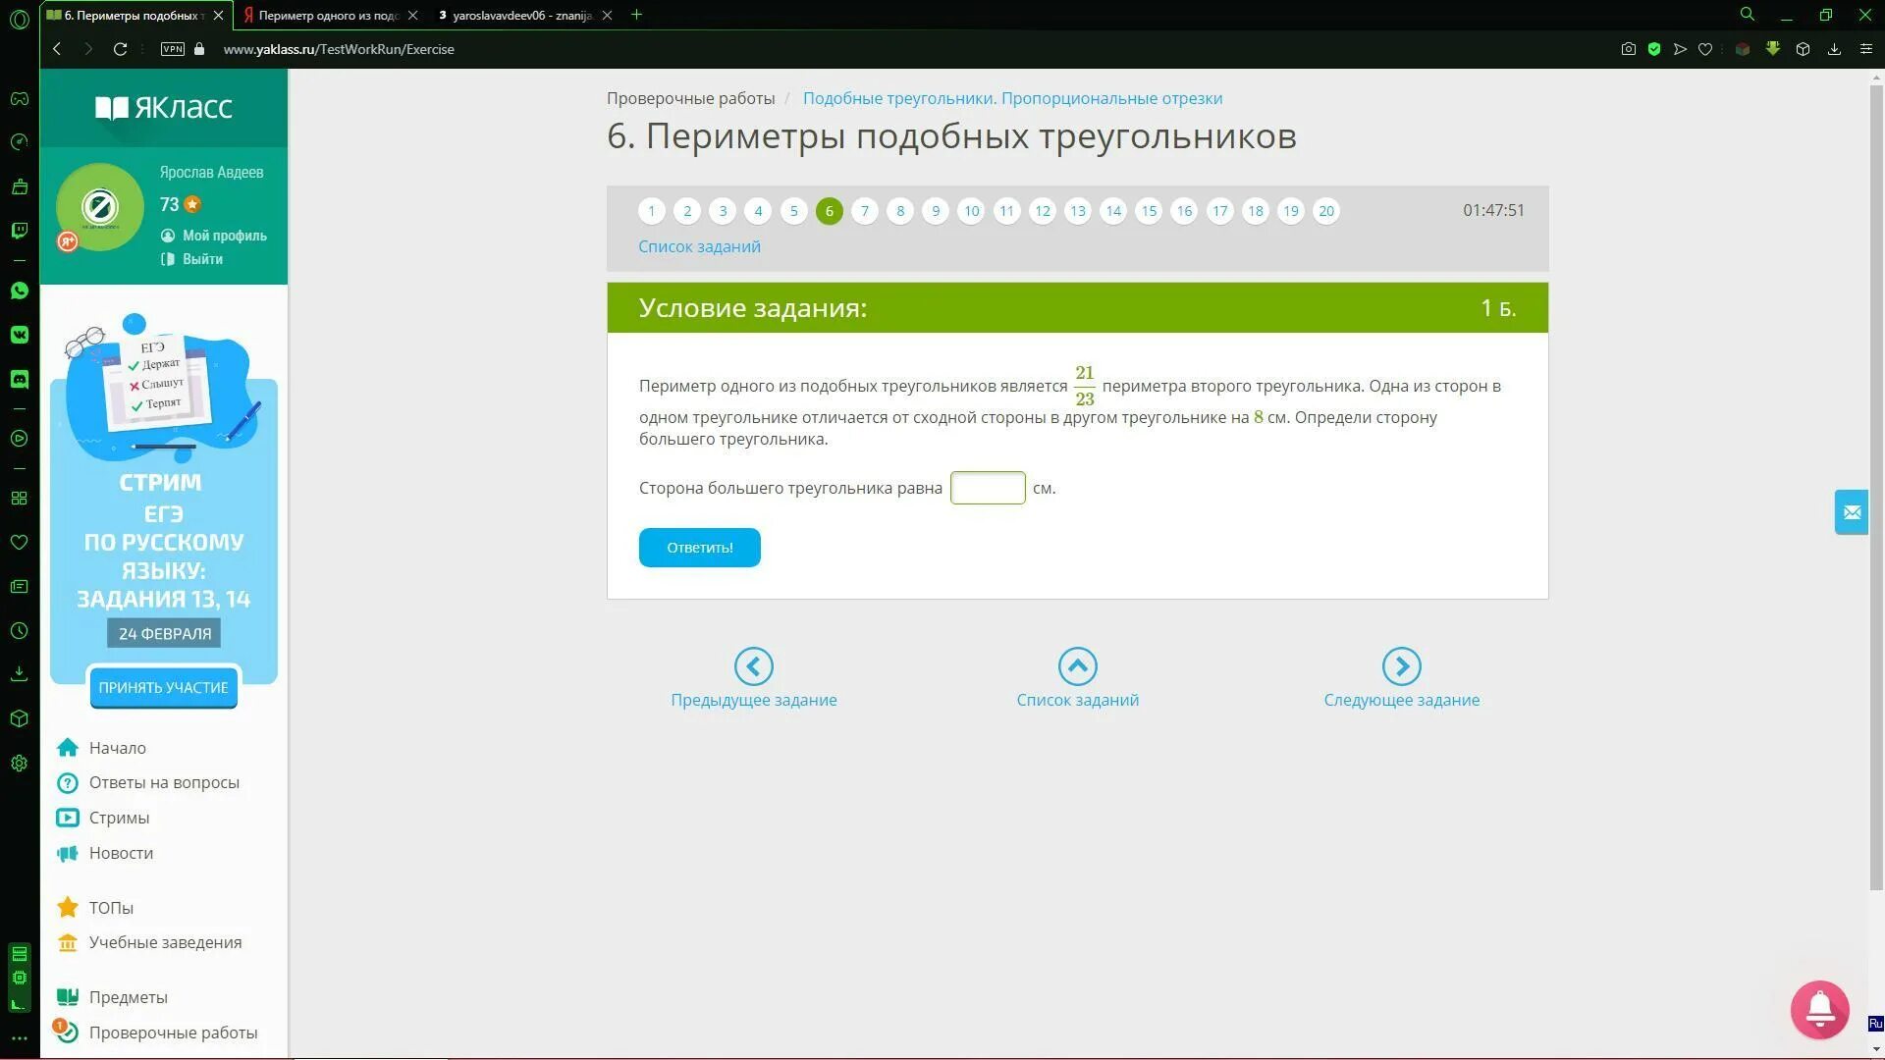The image size is (1885, 1060).
Task: Click the WhatsApp icon in the sidebar
Action: 19,291
